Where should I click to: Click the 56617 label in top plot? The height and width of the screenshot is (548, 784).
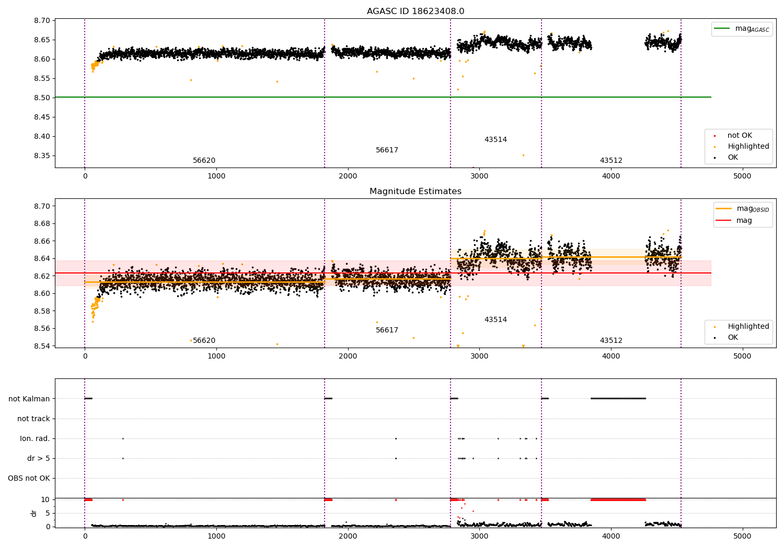click(x=387, y=150)
